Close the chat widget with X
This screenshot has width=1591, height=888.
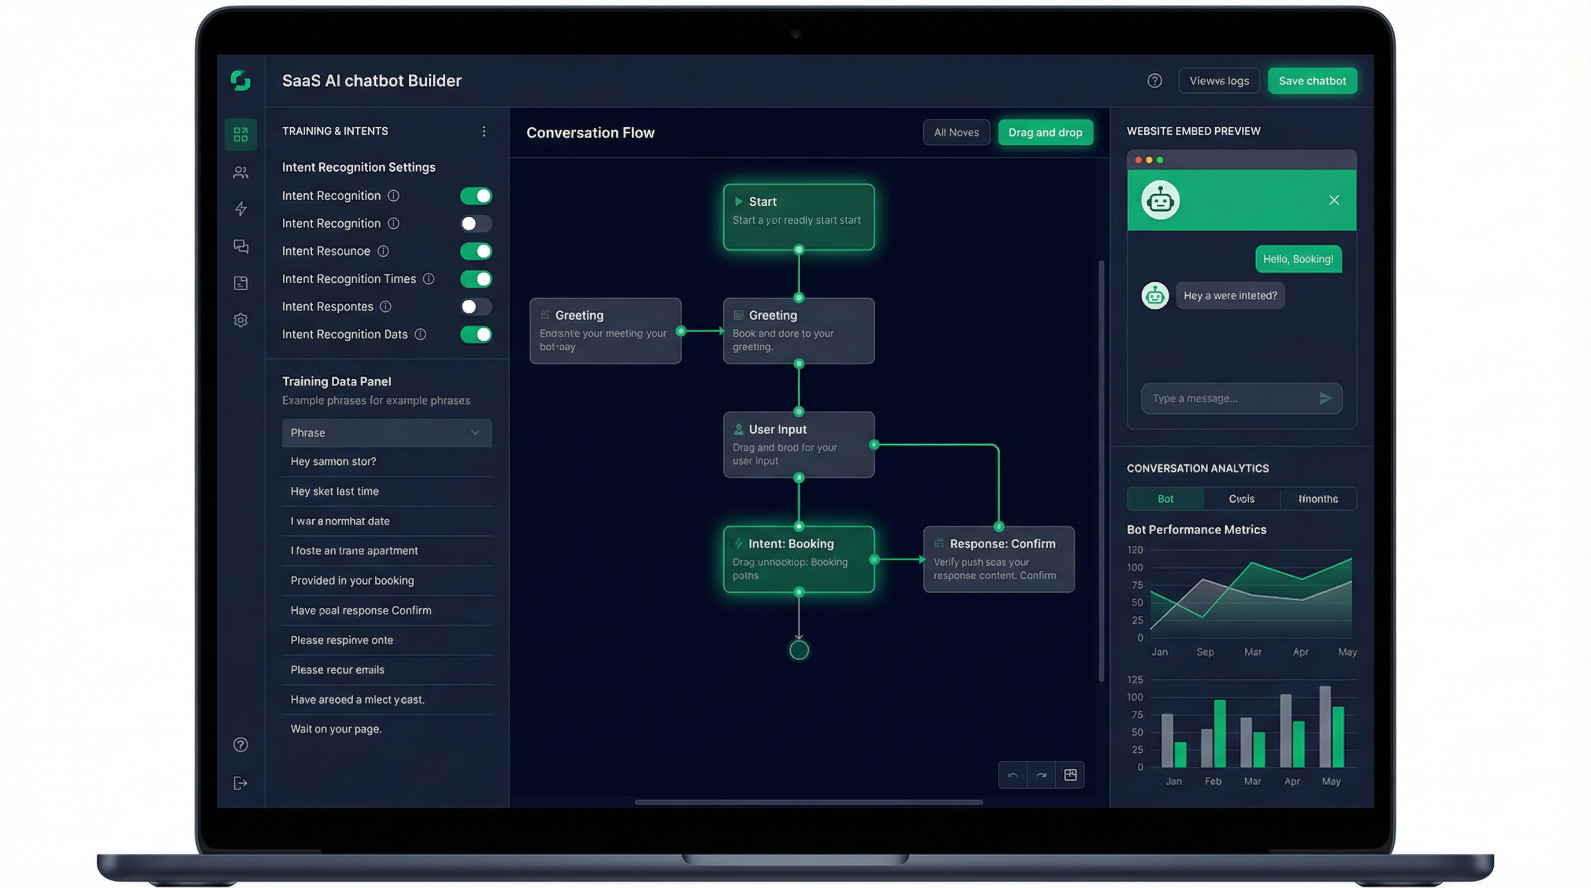[x=1334, y=200]
